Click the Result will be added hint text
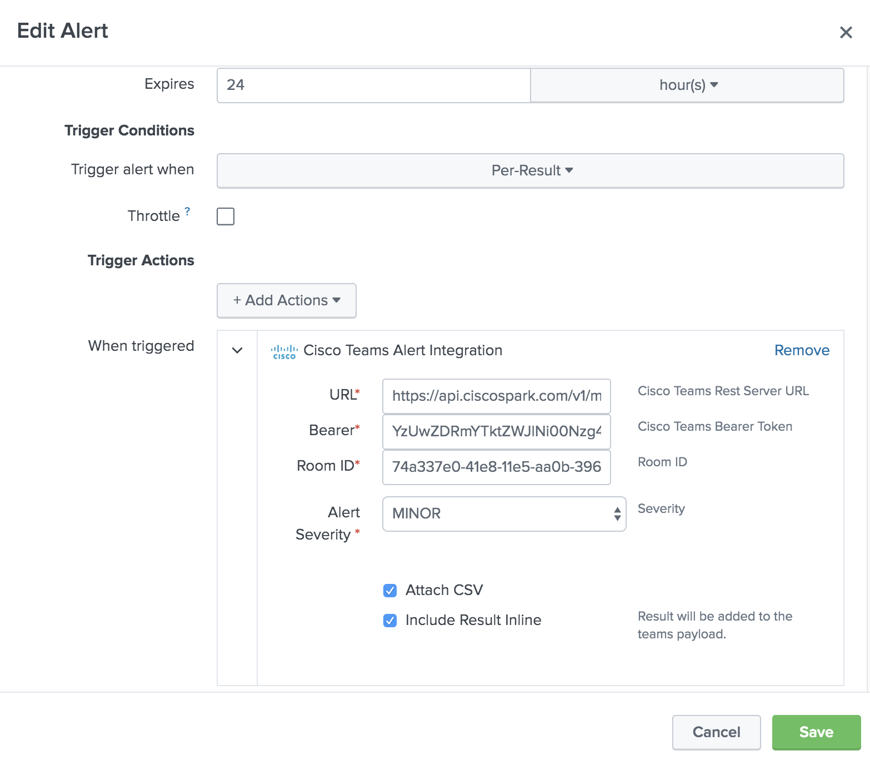Screen dimensions: 870x766 point(715,625)
